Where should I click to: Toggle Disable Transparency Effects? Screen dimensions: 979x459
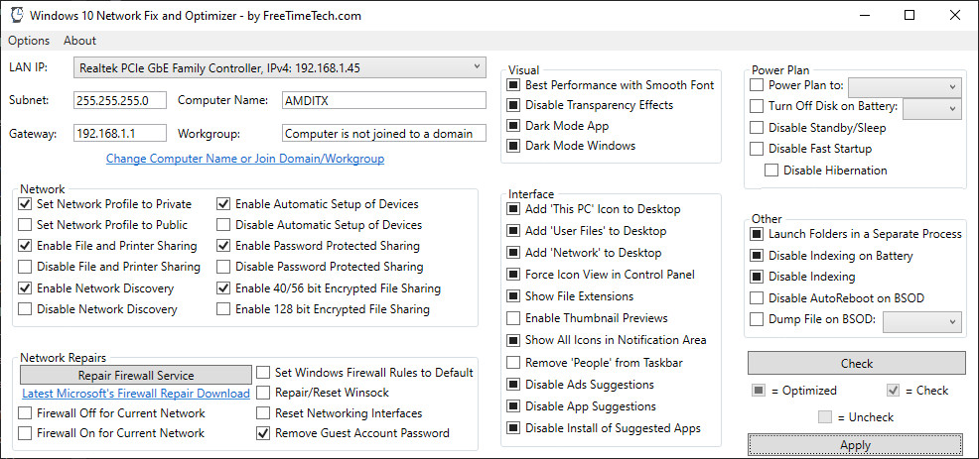tap(513, 105)
